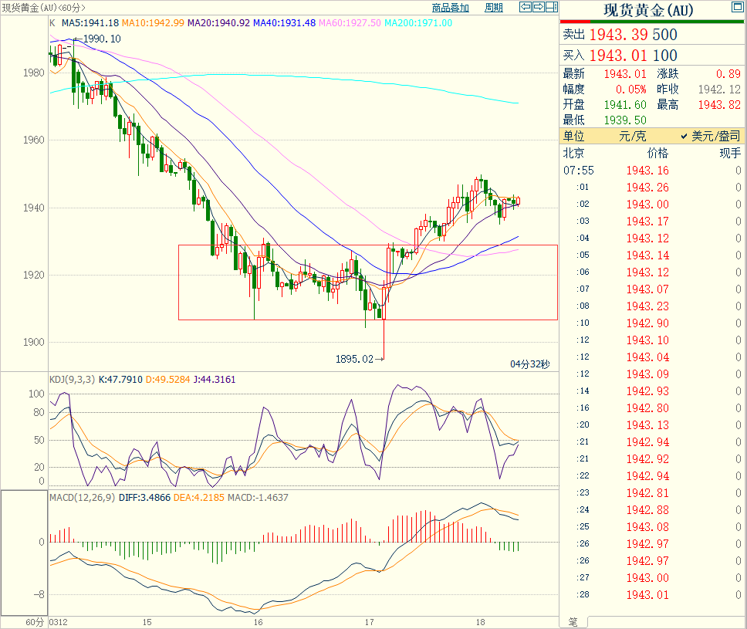Click the 现手 volume column header

click(x=730, y=153)
